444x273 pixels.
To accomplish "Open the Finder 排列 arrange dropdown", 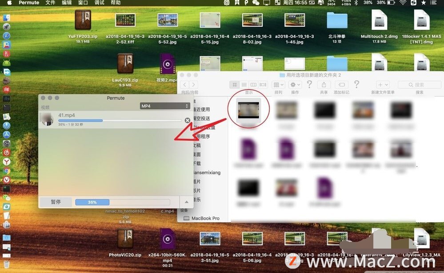I will [278, 85].
